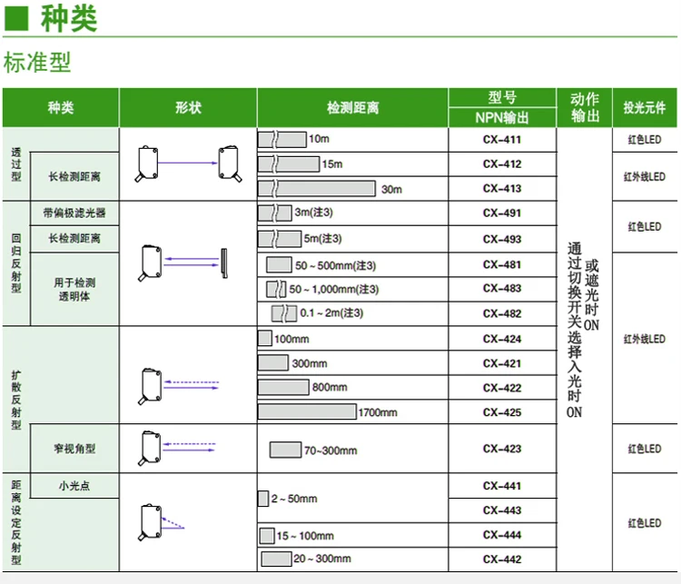Click the retroreflective sensor shape icon
The width and height of the screenshot is (681, 584).
(150, 262)
